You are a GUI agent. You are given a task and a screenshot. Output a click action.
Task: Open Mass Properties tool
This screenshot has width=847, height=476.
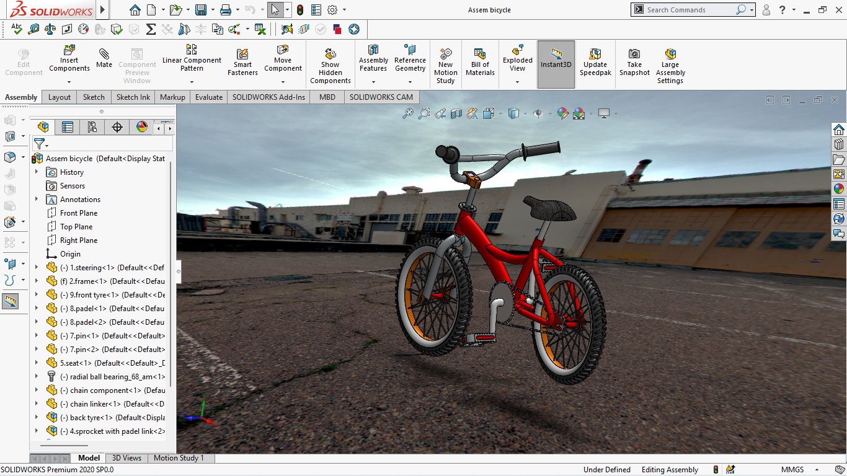50,29
